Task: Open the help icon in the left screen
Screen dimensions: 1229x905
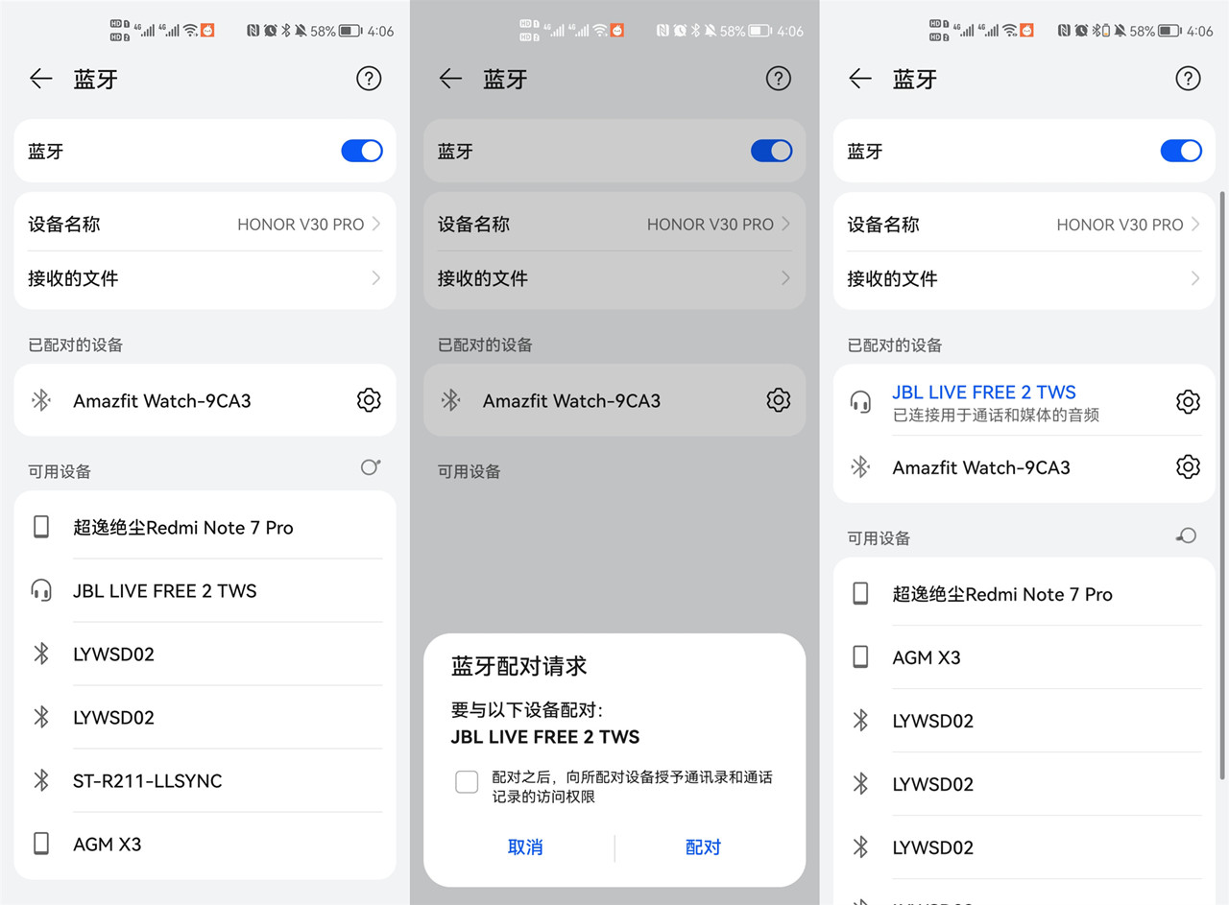Action: [x=369, y=79]
